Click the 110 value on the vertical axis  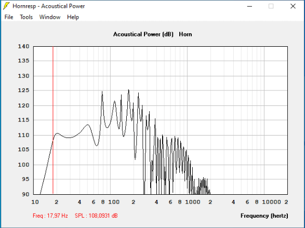point(23,135)
